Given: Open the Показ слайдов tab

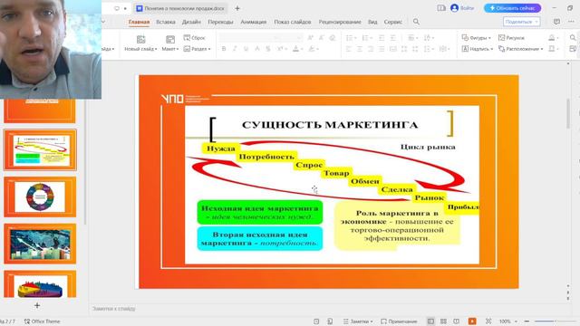Looking at the screenshot, I should tap(292, 22).
